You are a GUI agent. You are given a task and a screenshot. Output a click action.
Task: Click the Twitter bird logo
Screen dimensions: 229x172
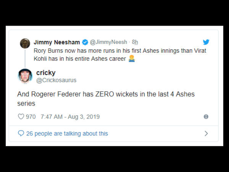(x=206, y=42)
